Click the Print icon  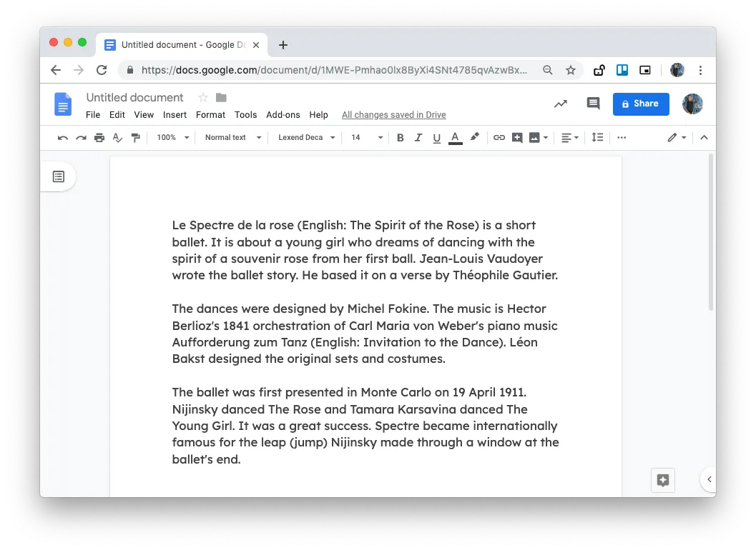(99, 137)
